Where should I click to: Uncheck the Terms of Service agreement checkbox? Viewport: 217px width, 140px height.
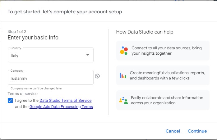(10, 101)
